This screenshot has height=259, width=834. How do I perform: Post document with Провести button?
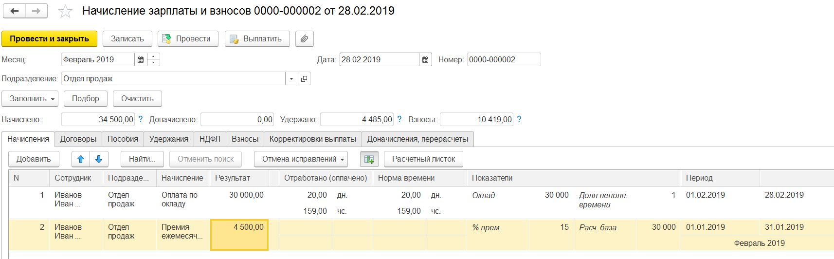188,38
